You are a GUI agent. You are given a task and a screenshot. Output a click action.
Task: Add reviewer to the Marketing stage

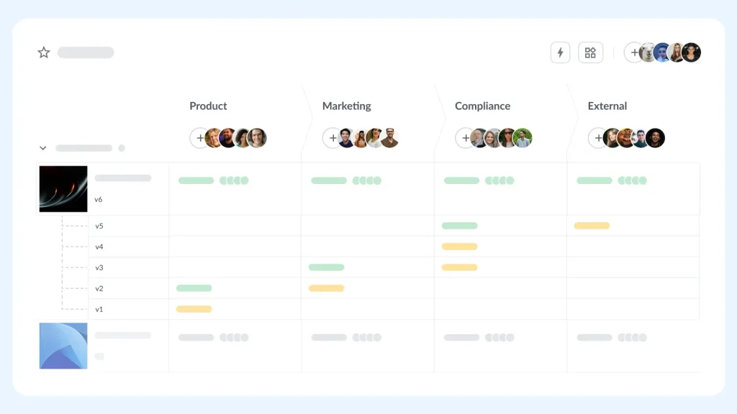[x=333, y=138]
